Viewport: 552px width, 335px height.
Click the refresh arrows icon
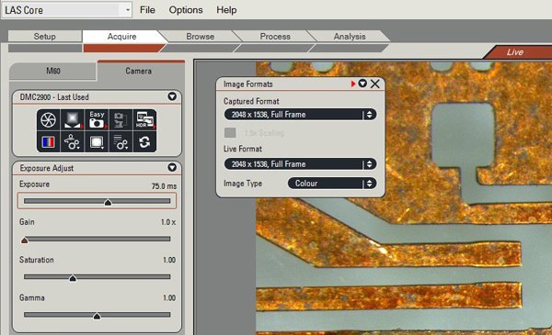pyautogui.click(x=144, y=142)
